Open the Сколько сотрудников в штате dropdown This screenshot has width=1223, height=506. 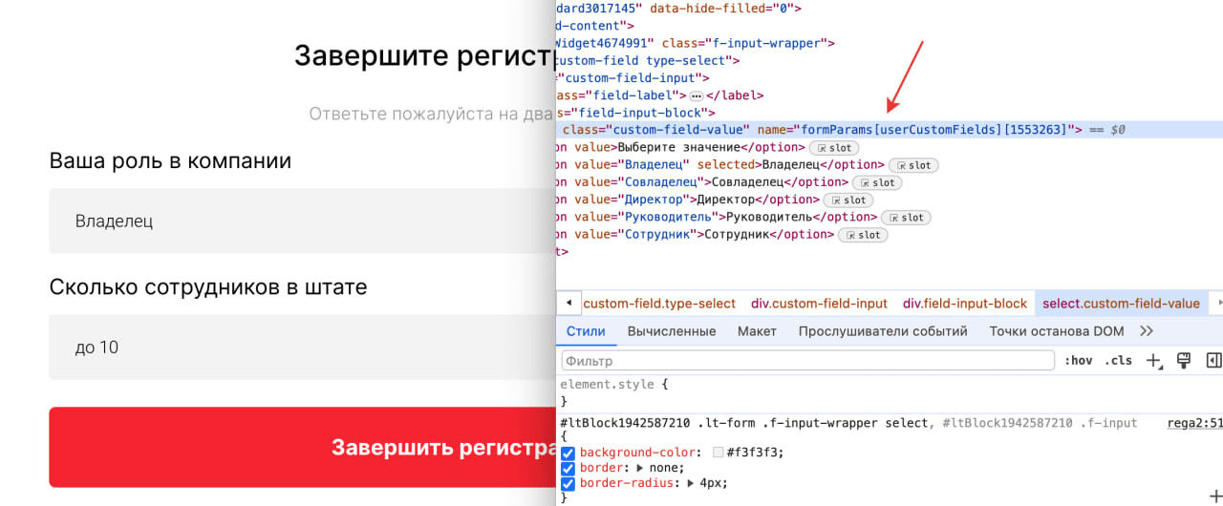coord(302,348)
